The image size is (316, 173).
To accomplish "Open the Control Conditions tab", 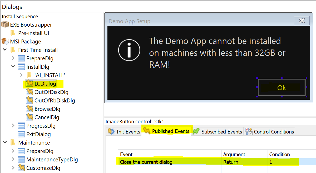I will pyautogui.click(x=270, y=132).
